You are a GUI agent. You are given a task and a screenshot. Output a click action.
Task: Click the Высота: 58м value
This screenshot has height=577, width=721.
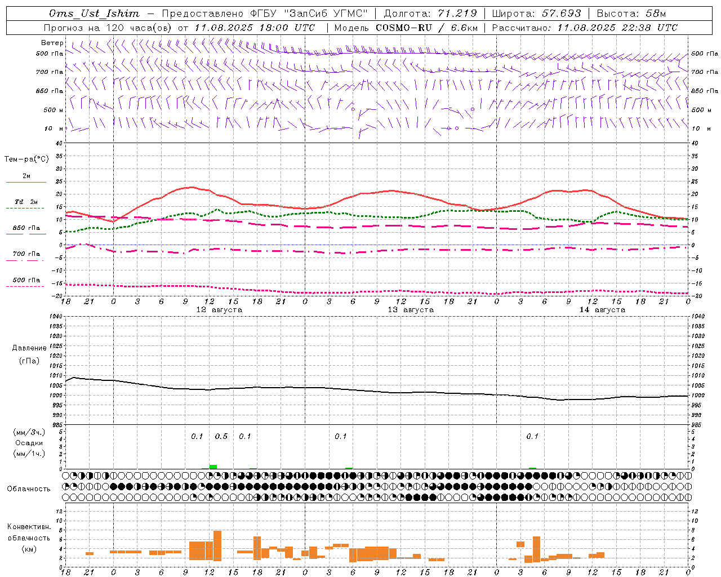(631, 14)
